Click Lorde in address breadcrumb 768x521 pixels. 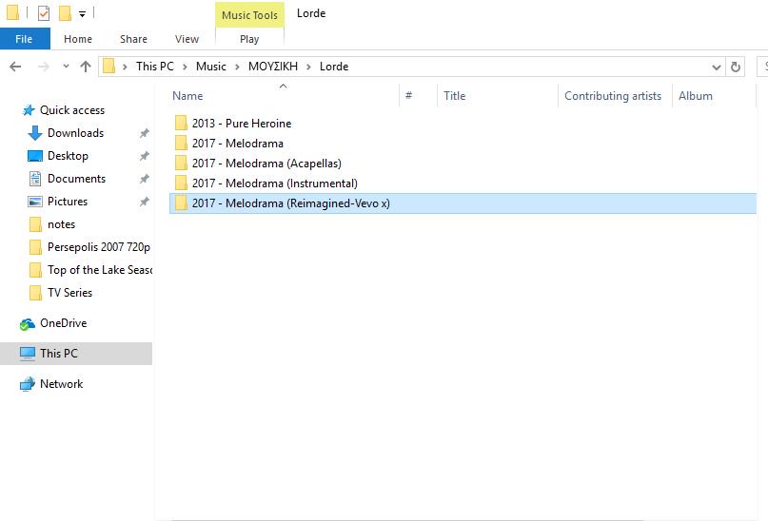334,67
